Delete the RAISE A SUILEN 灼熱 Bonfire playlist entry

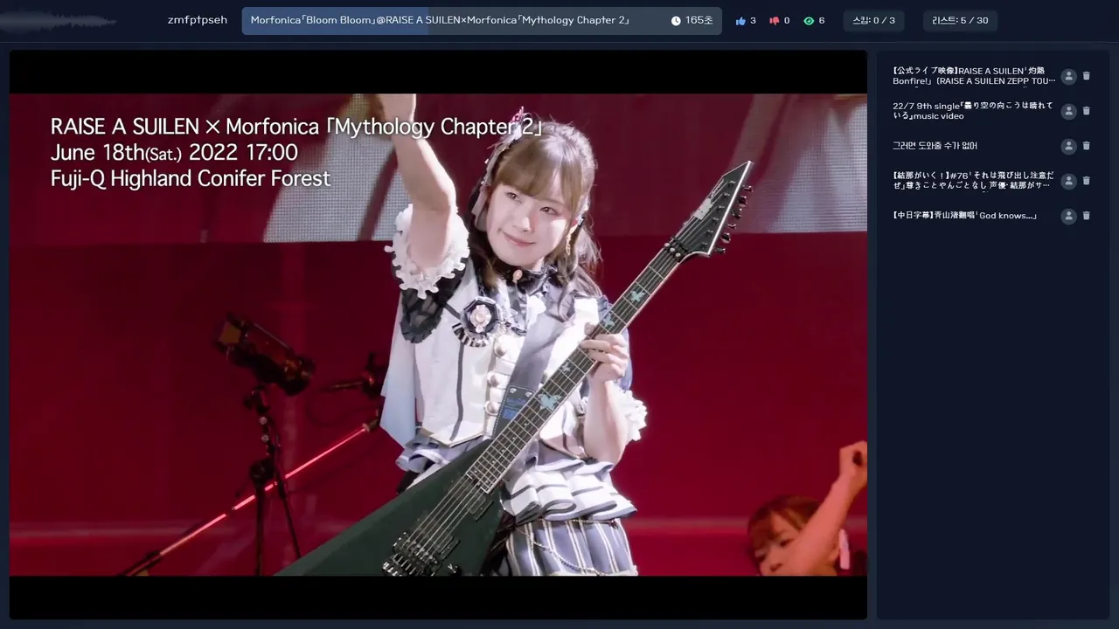(x=1087, y=76)
